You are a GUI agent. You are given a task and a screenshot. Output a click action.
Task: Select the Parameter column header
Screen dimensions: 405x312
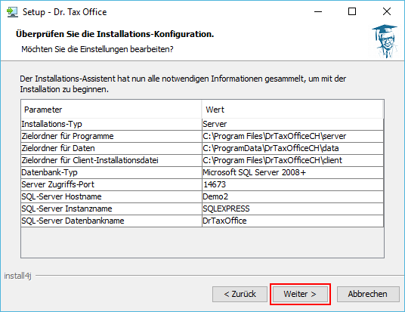pos(111,110)
